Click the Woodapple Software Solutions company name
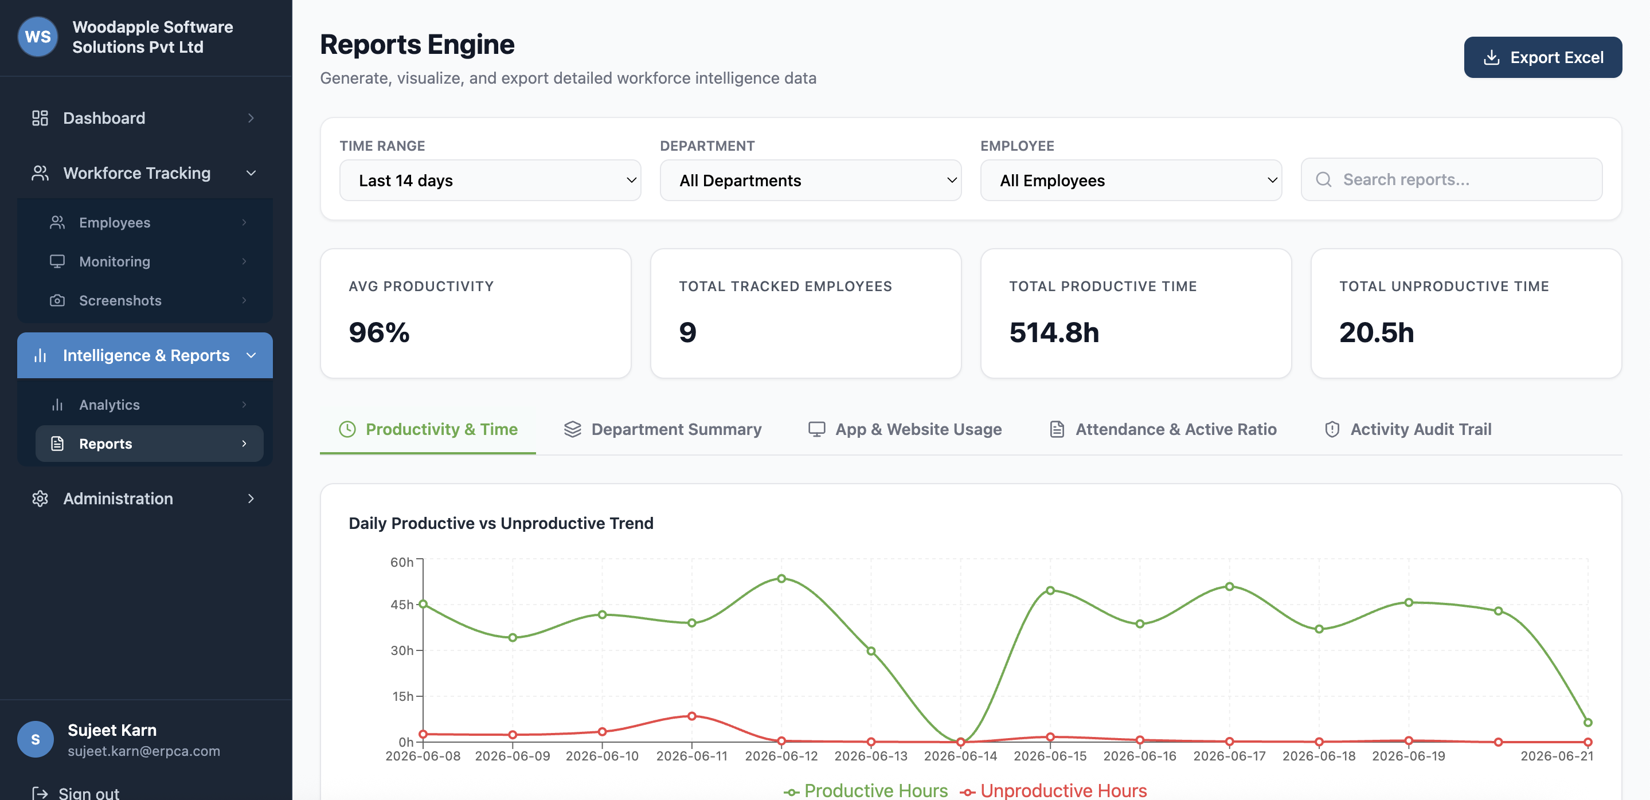This screenshot has height=800, width=1650. click(x=153, y=37)
